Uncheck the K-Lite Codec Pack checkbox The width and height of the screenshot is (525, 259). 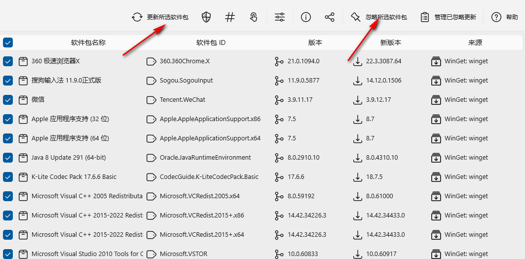tap(8, 177)
